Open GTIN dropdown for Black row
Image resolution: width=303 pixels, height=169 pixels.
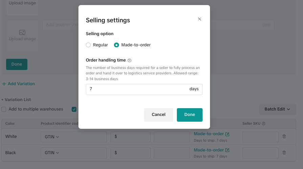pos(52,153)
